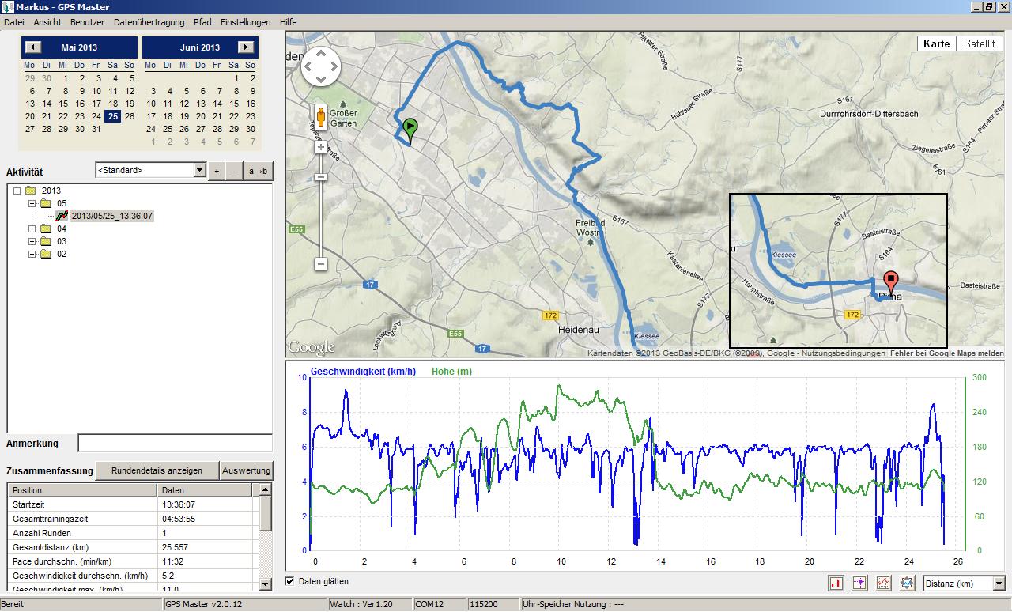The height and width of the screenshot is (612, 1012).
Task: Open the Datenübertragung menu
Action: tap(149, 22)
